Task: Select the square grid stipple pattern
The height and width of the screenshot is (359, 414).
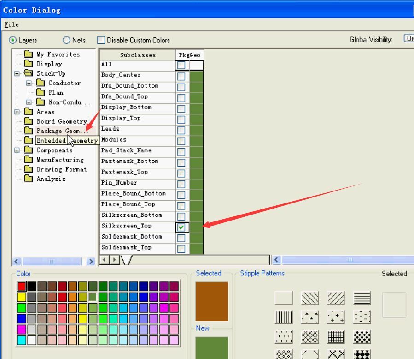Action: click(336, 337)
